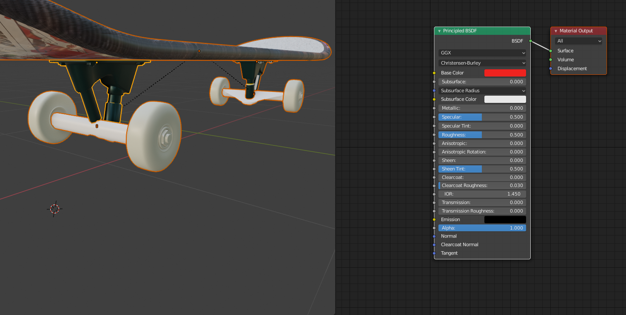Click the Alpha slider
626x315 pixels.
coord(482,228)
